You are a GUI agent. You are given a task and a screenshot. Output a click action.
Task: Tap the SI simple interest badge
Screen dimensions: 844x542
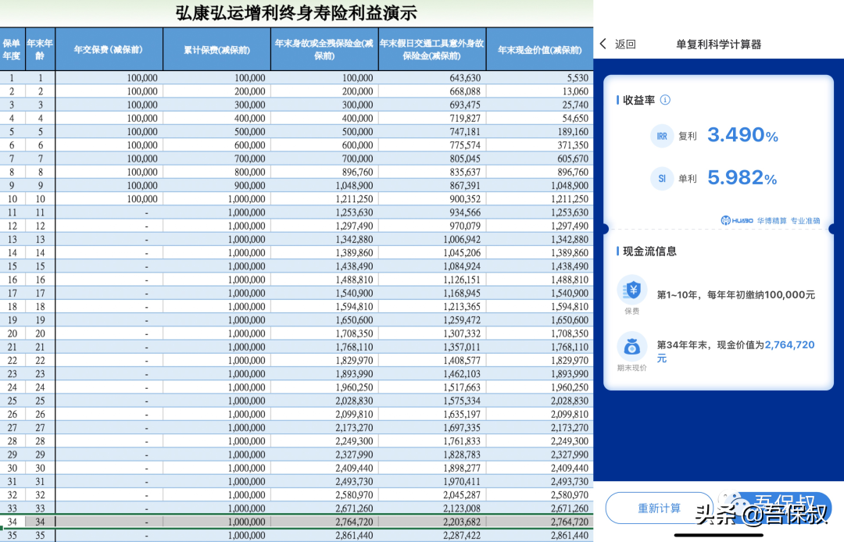coord(662,179)
